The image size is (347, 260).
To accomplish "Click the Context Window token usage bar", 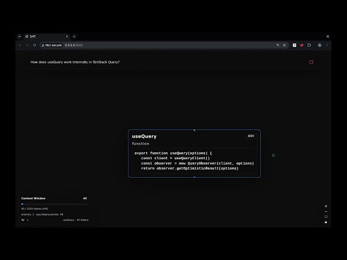I will click(55, 204).
